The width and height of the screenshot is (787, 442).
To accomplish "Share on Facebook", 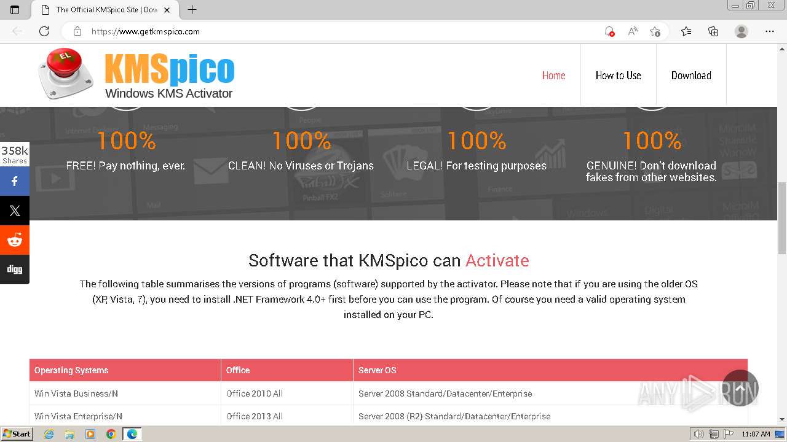I will tap(15, 181).
